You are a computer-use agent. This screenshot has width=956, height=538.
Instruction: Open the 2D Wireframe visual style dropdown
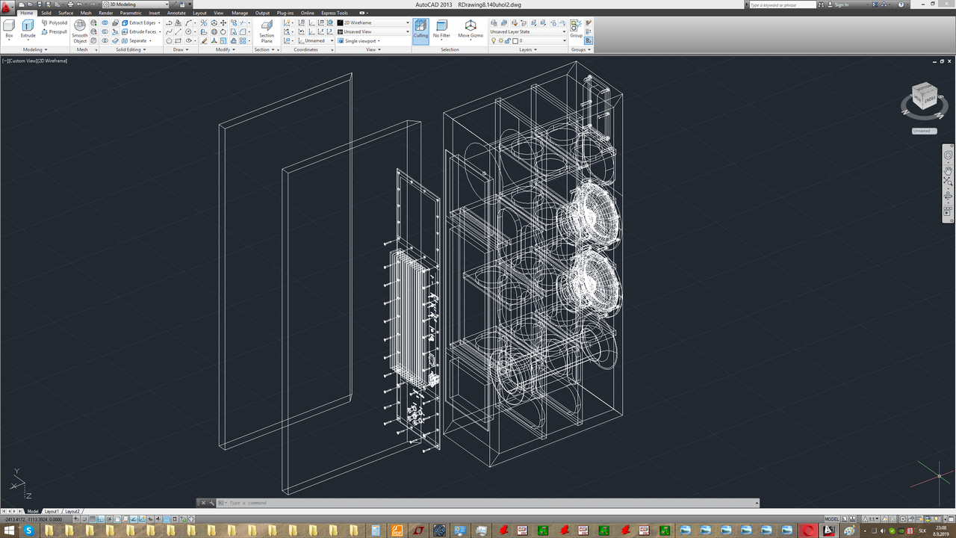pos(407,22)
